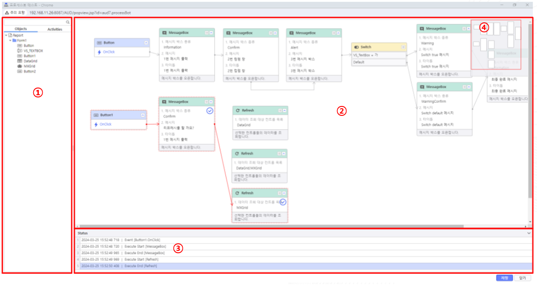Click refresh icon on DataGrid,MXGrid Refresh node
The height and width of the screenshot is (286, 537).
[237, 154]
